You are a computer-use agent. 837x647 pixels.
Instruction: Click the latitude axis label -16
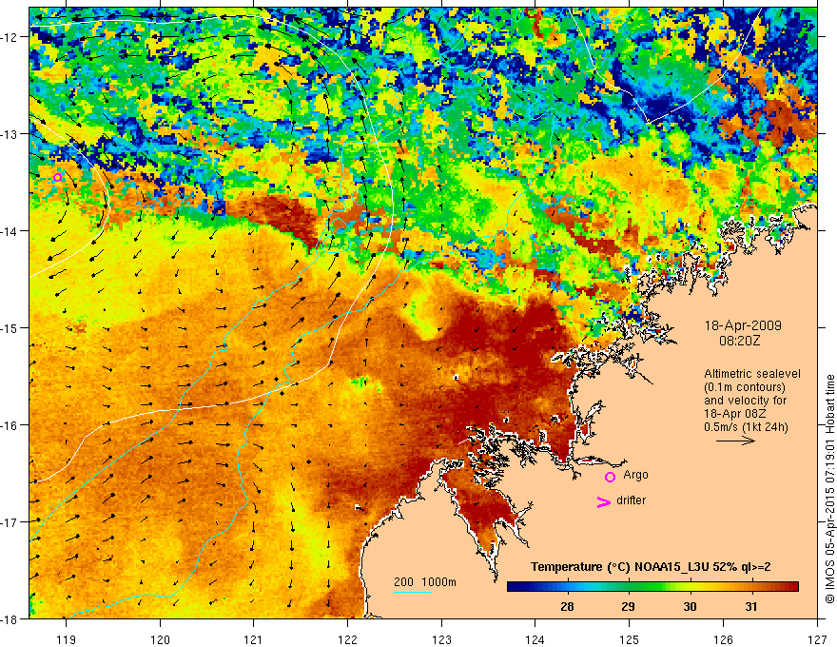(10, 425)
